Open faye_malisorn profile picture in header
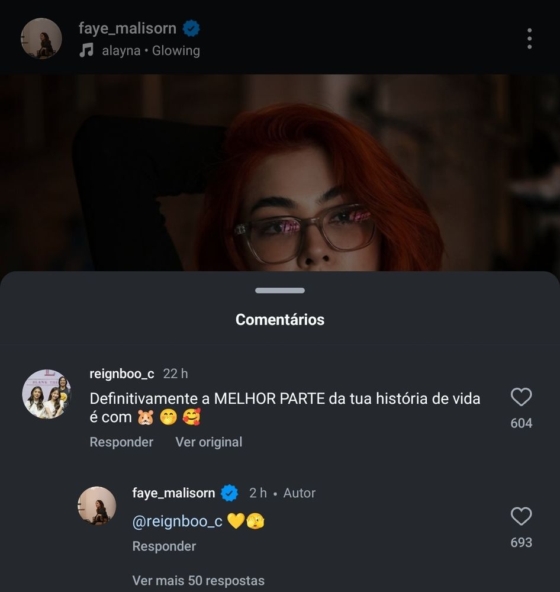This screenshot has height=592, width=560. [x=41, y=38]
